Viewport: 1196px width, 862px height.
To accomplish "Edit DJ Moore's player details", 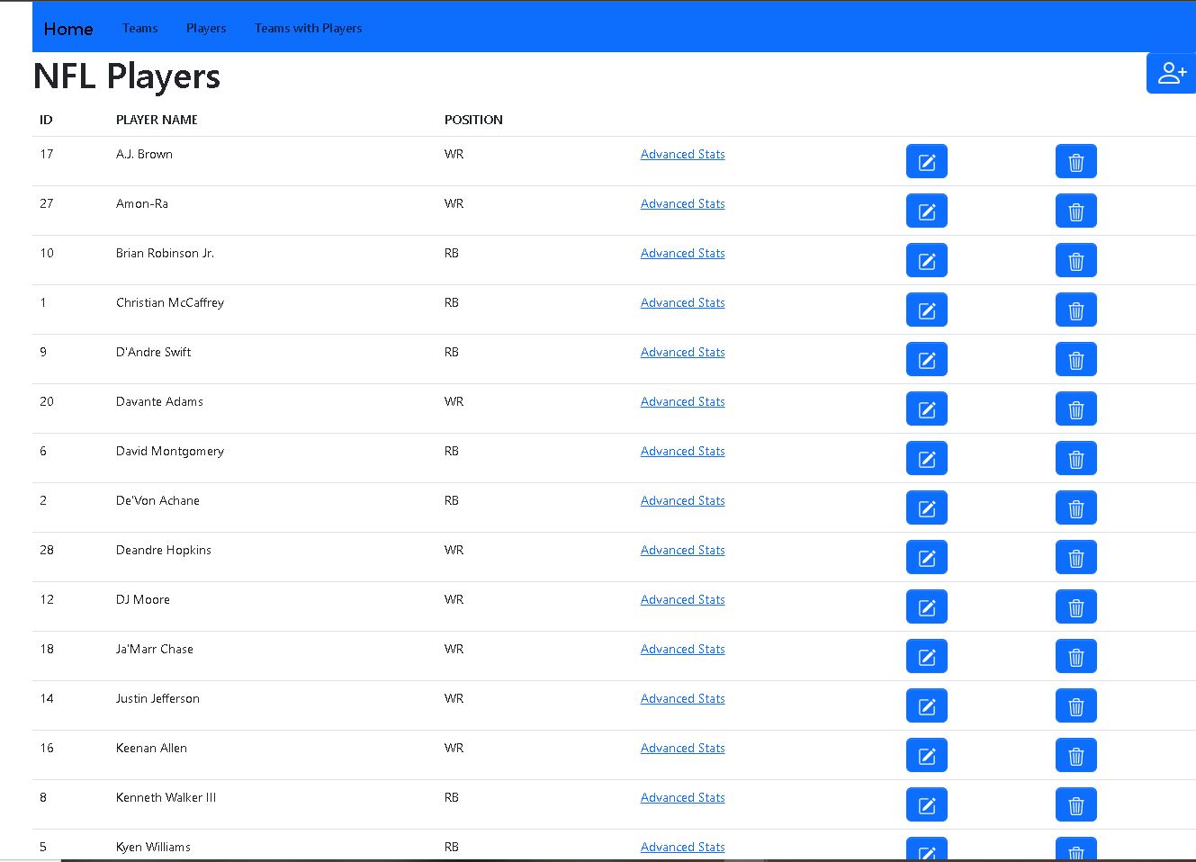I will point(926,607).
